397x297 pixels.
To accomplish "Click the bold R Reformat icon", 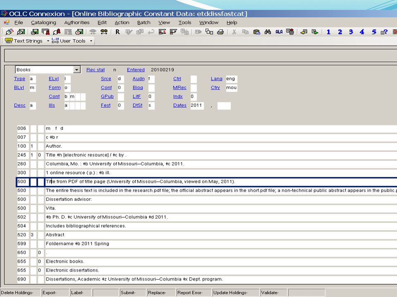I will pos(117,32).
